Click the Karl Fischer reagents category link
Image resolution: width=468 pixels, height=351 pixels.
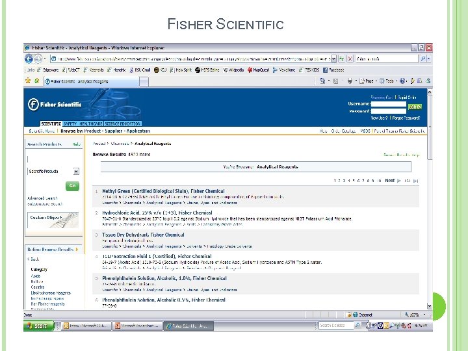[47, 304]
